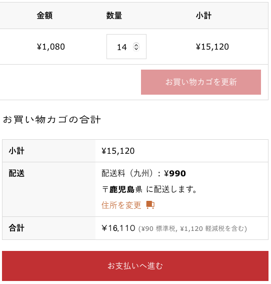Click the tax breakdown note beside the total

[192, 228]
